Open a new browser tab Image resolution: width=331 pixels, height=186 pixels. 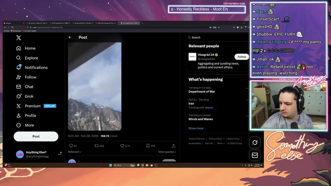142,23
